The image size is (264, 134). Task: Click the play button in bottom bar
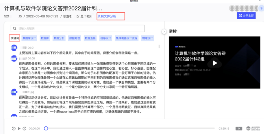point(19,128)
